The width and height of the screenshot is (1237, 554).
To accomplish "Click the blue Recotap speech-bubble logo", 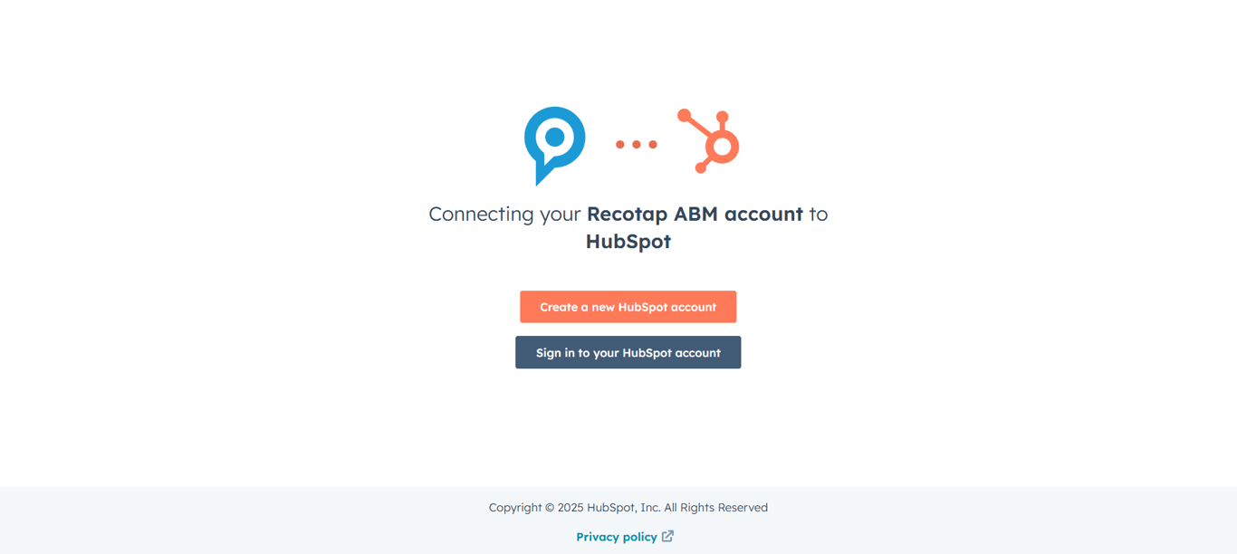I will click(554, 146).
